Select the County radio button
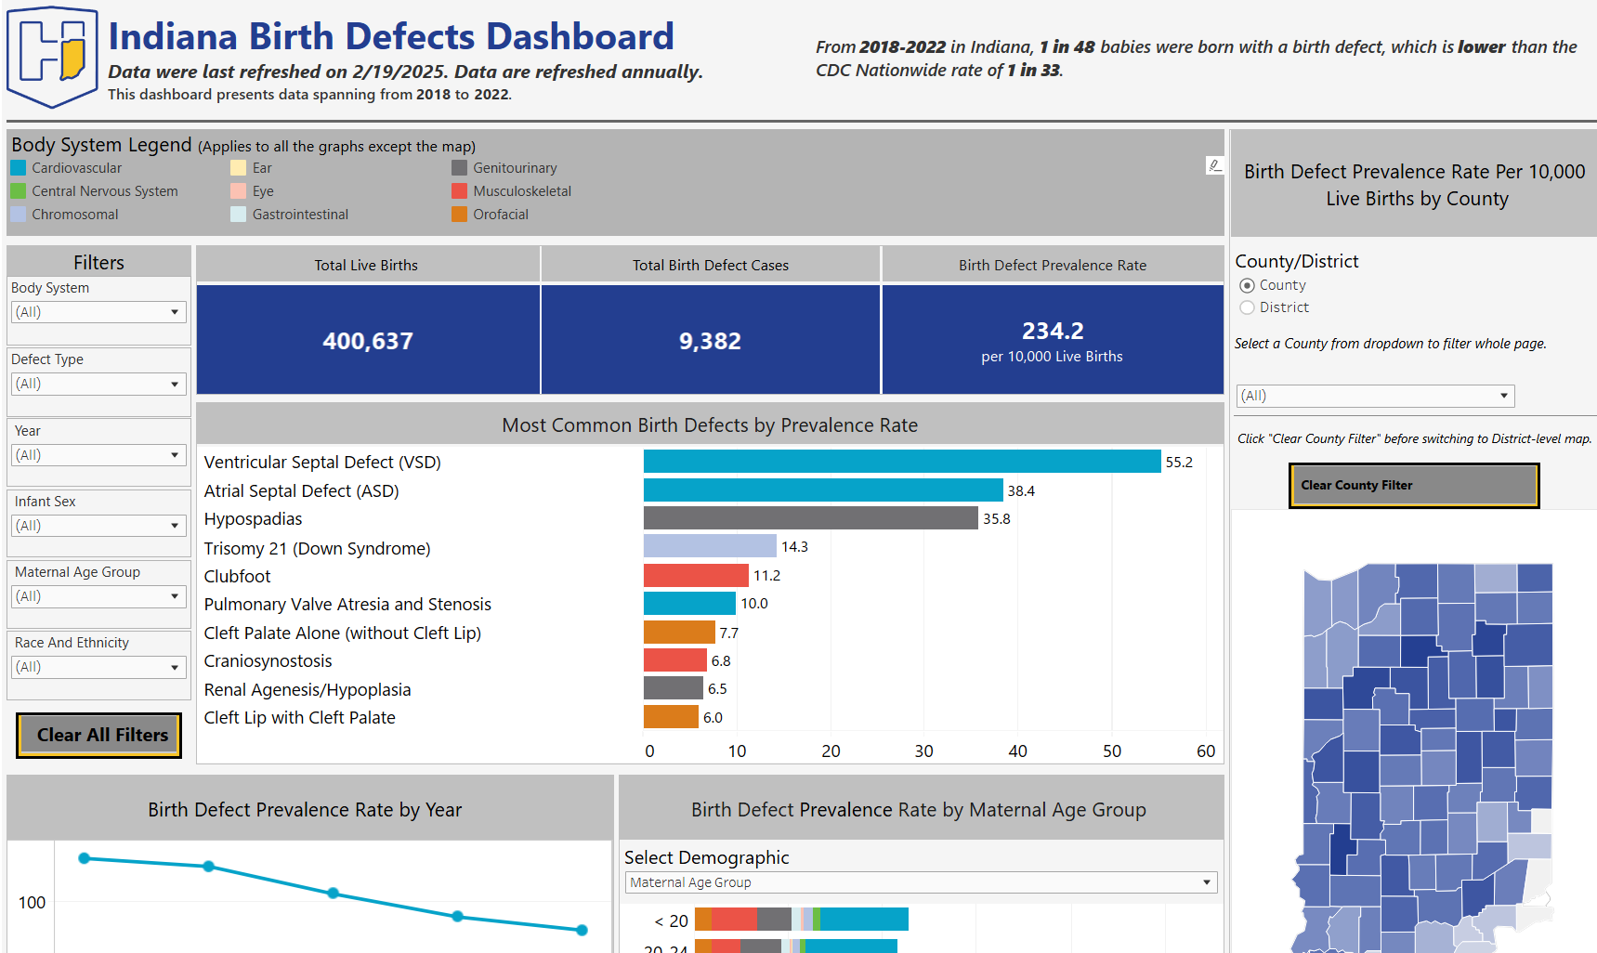Image resolution: width=1597 pixels, height=953 pixels. [1247, 285]
